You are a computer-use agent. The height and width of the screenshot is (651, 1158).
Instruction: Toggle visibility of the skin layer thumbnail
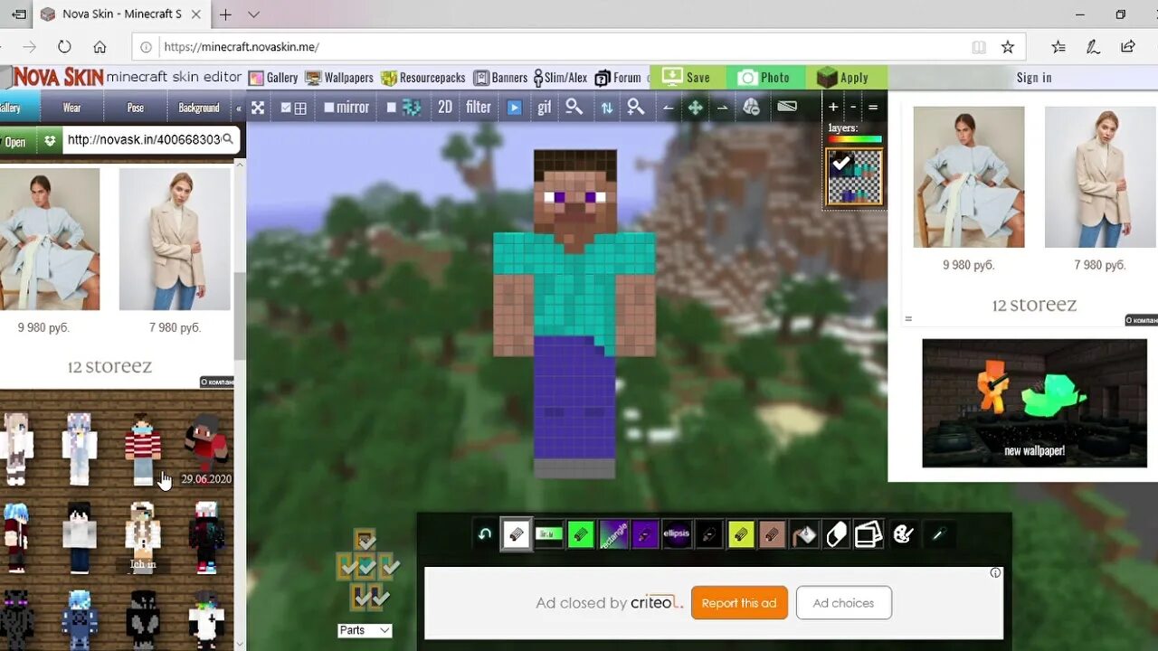click(x=855, y=177)
